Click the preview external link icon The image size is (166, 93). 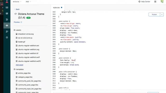pyautogui.click(x=21, y=22)
